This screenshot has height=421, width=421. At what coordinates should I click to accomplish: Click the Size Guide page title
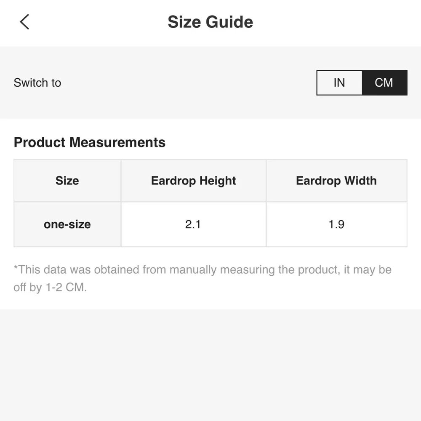(210, 22)
